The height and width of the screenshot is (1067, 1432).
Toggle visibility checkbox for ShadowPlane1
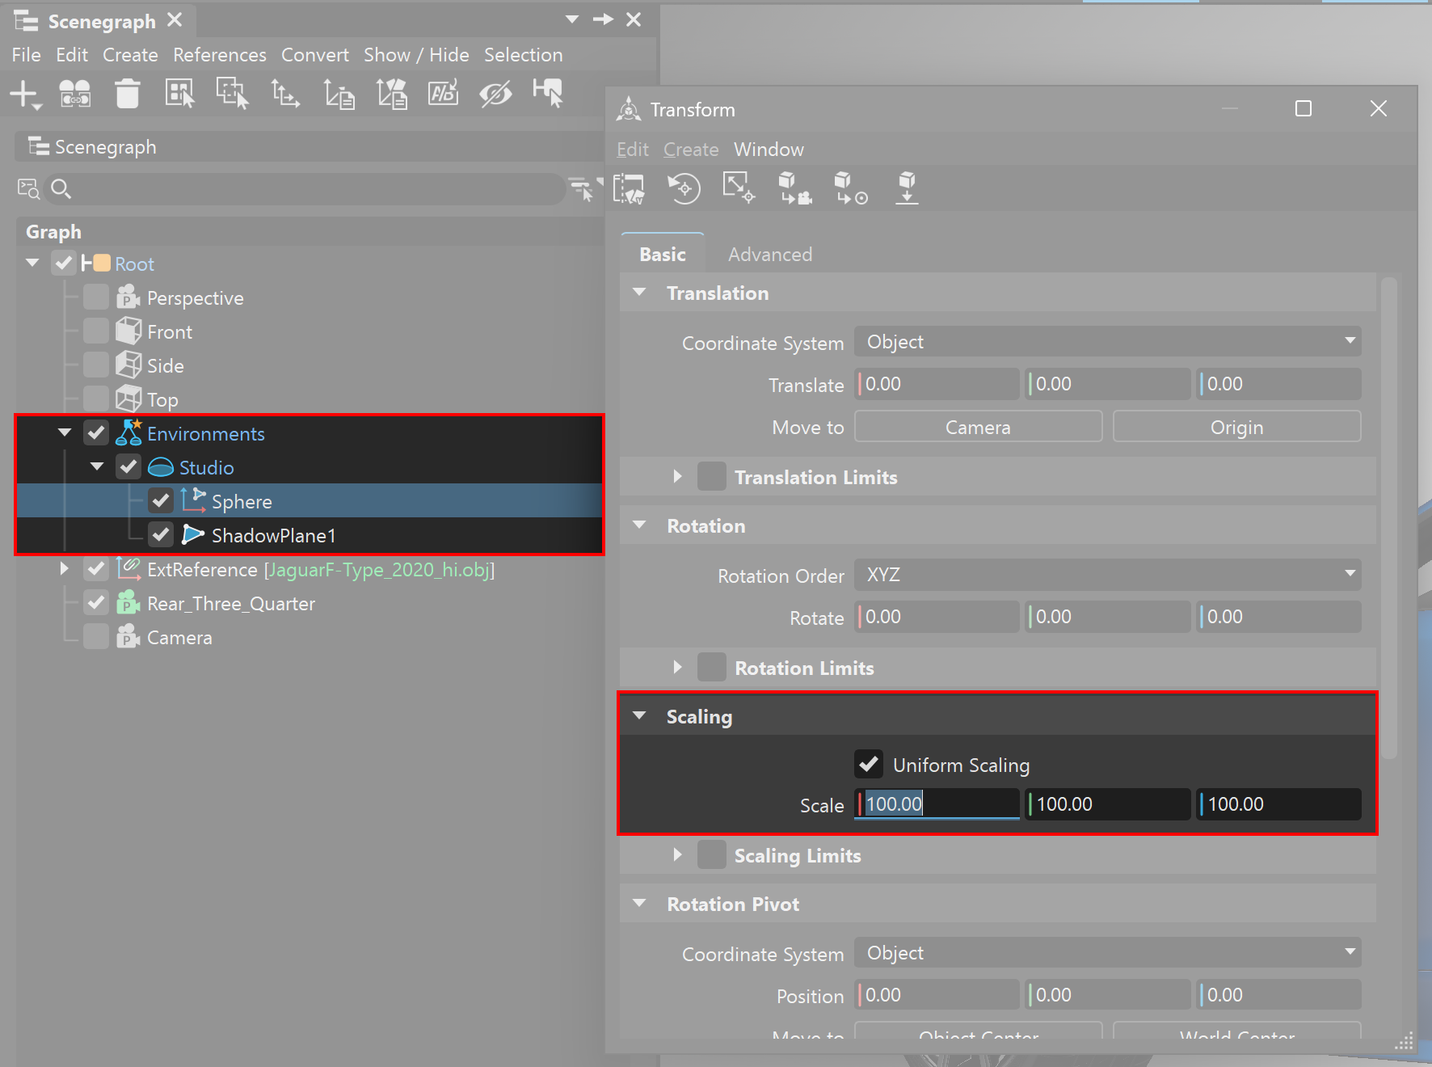[161, 535]
